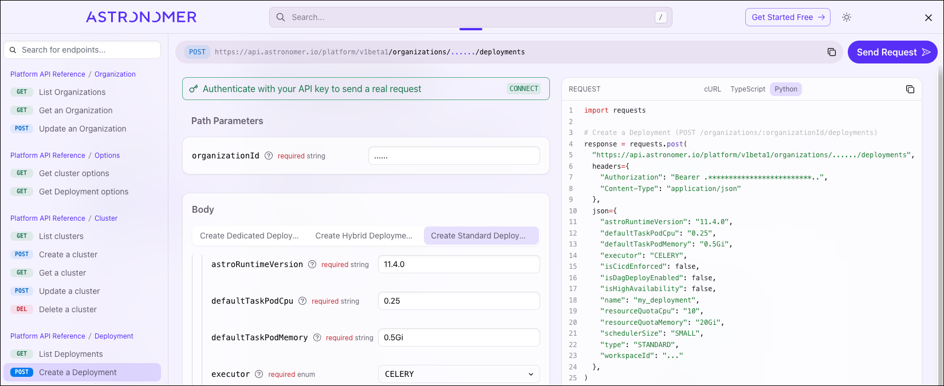
Task: Select the cURL code language tab
Action: pos(712,89)
